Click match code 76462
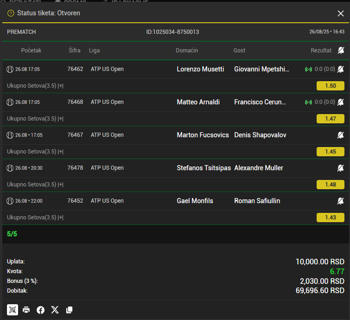 click(75, 69)
